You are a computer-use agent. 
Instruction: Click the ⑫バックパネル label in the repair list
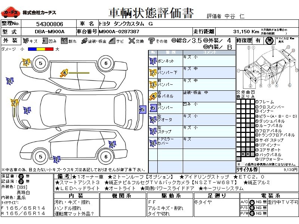(x=268, y=155)
